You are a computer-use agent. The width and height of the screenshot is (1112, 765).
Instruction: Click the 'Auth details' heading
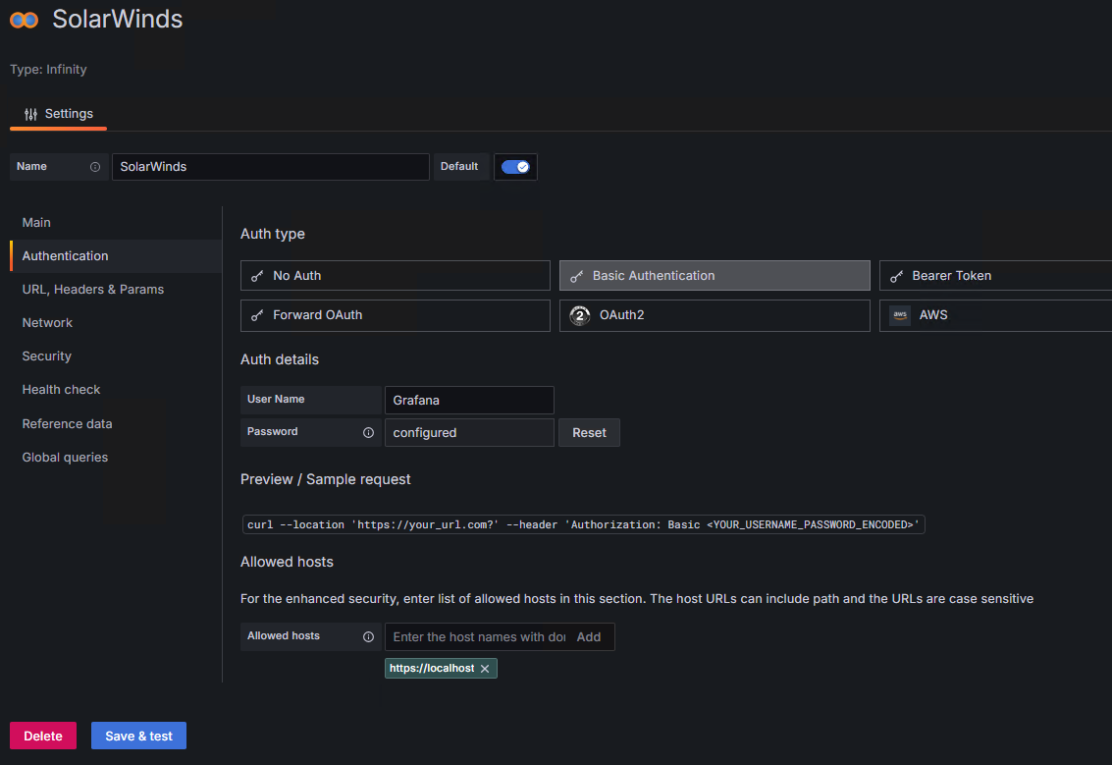coord(280,359)
